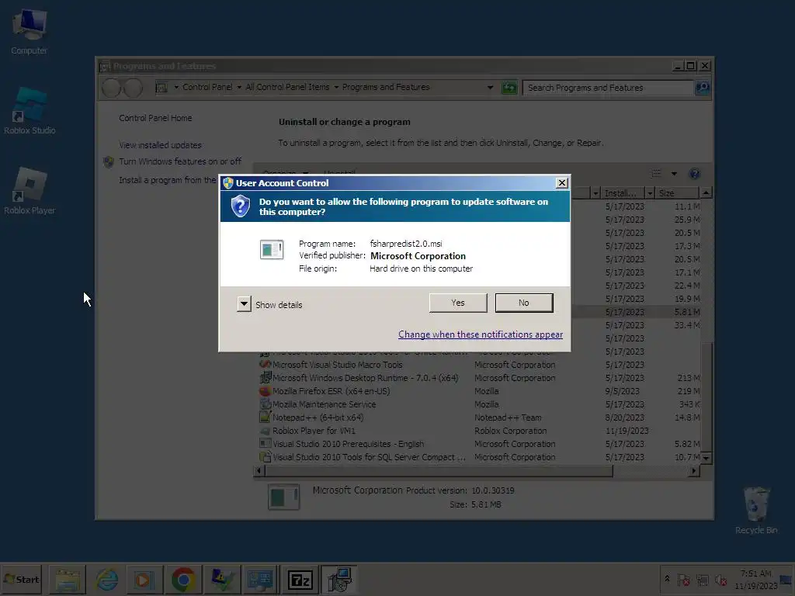Click the Windows Installer taskbar icon
The height and width of the screenshot is (596, 795).
(339, 580)
